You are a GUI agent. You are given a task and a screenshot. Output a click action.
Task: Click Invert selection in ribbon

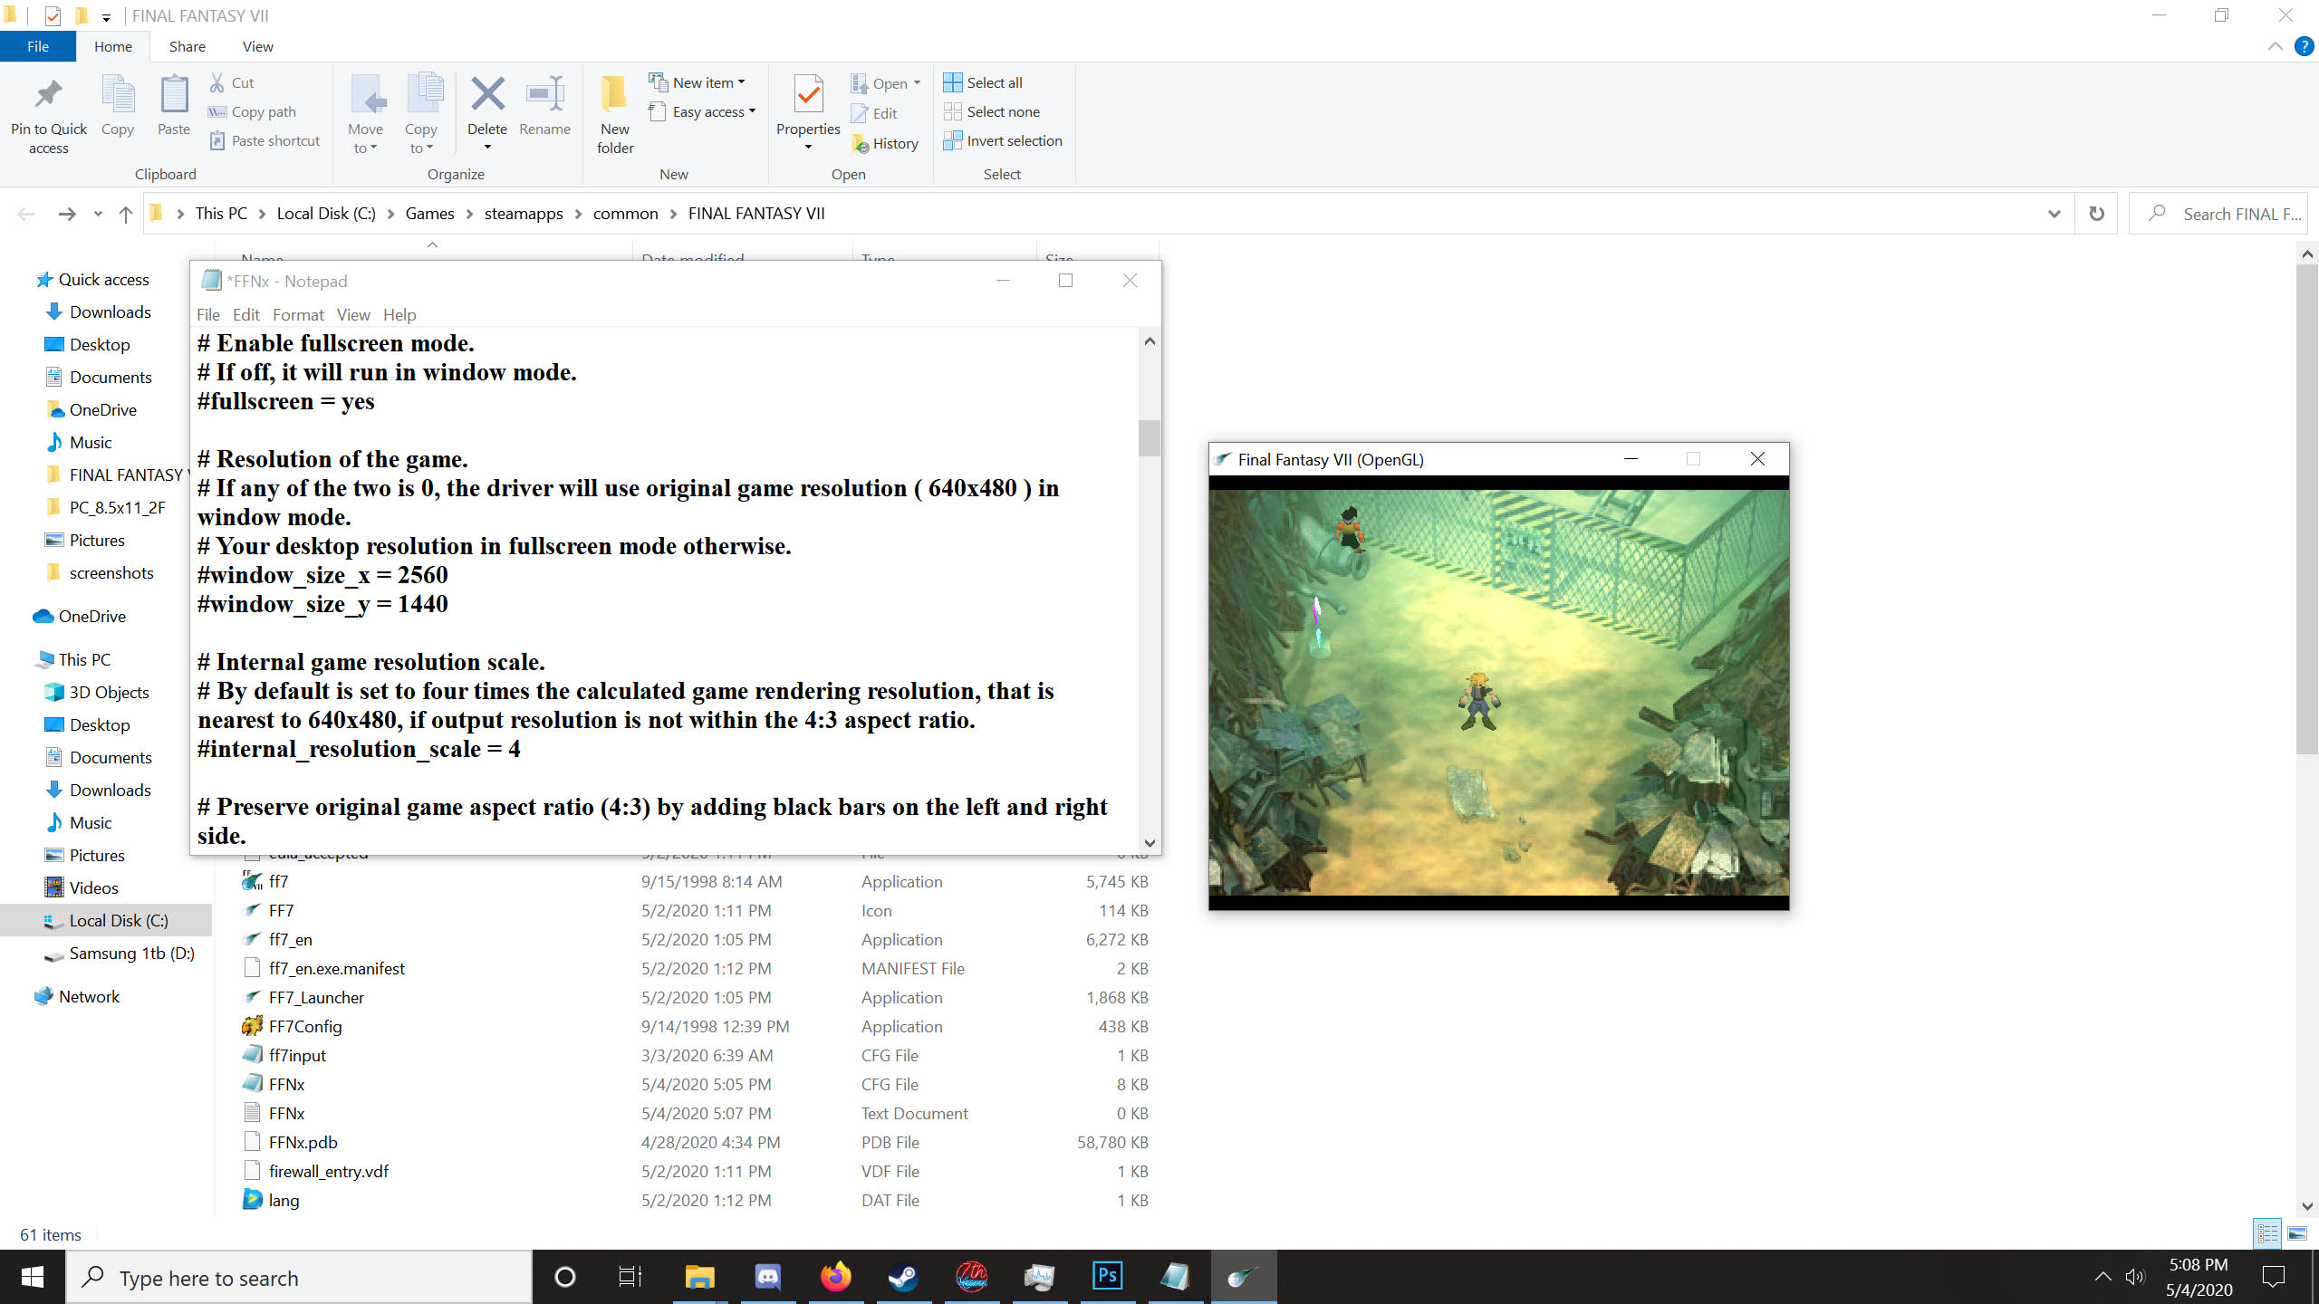(1003, 140)
